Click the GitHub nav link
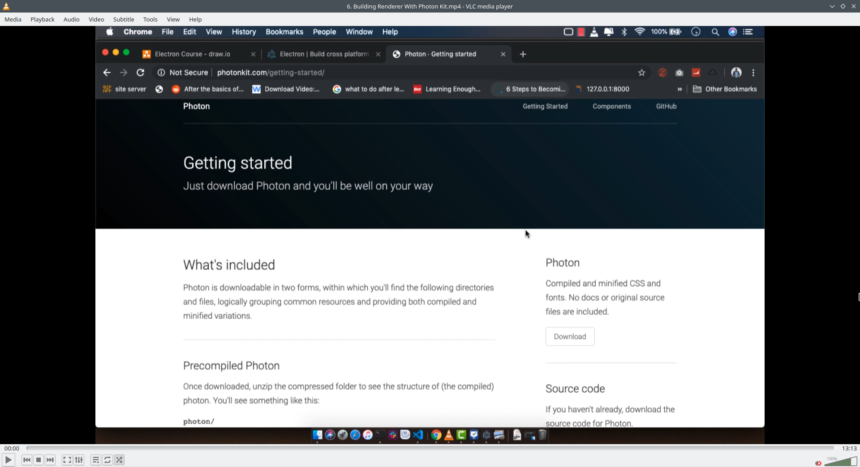Viewport: 860px width, 467px height. pos(666,106)
